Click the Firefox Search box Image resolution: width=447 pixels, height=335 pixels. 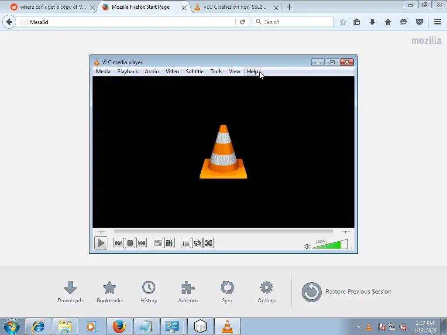[293, 22]
